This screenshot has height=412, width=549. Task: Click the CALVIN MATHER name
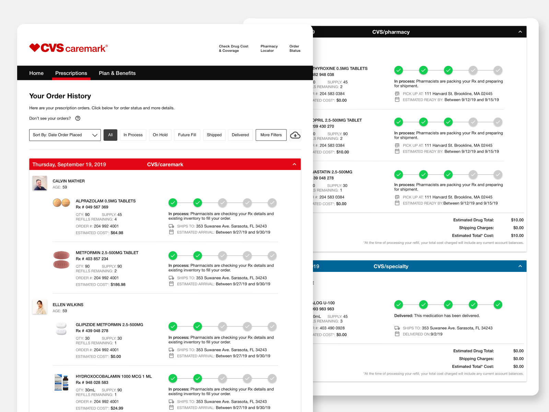point(69,181)
